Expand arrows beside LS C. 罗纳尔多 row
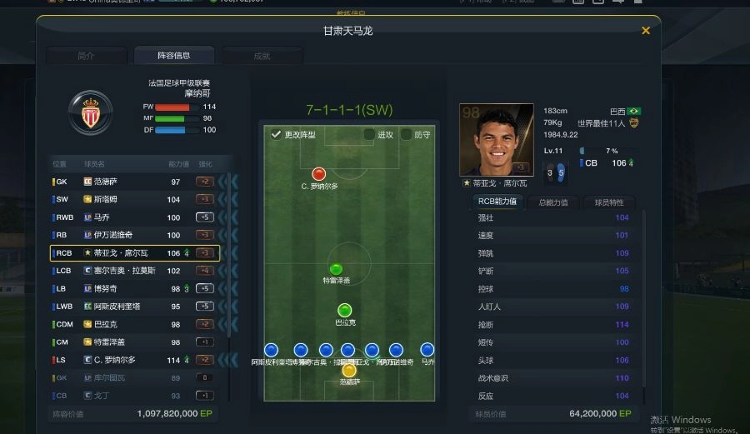This screenshot has height=434, width=750. point(228,360)
